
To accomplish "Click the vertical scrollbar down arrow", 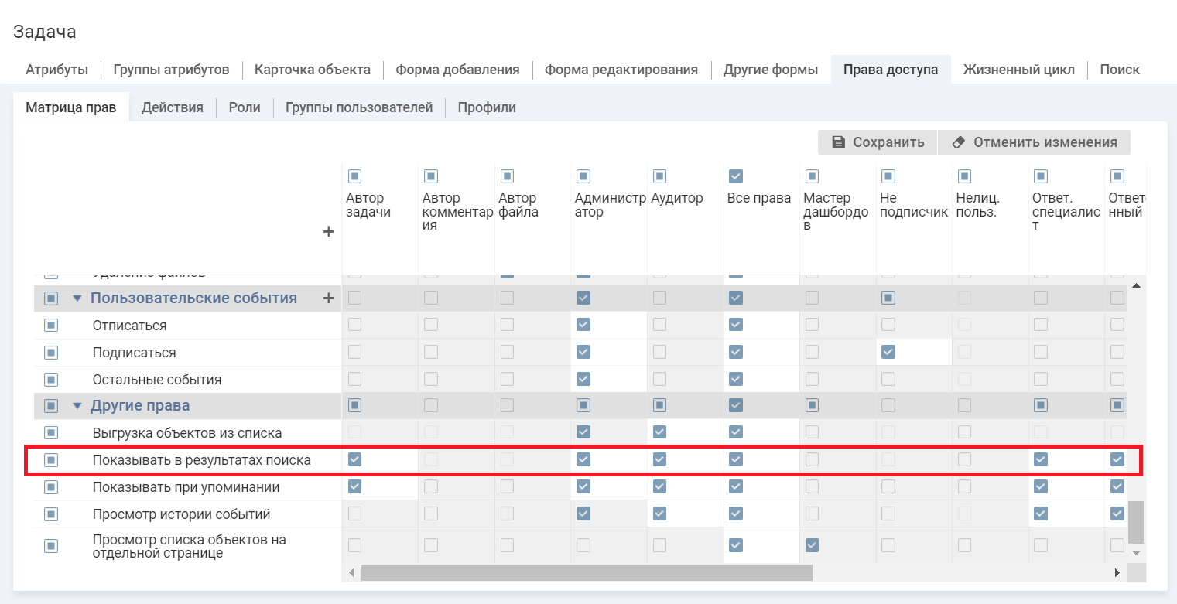I will (1136, 552).
